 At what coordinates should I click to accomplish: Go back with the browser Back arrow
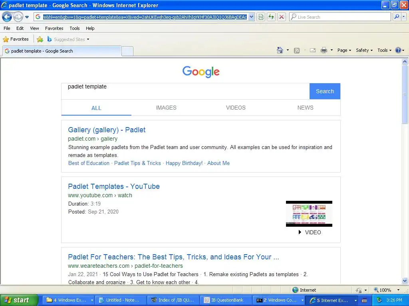click(7, 17)
